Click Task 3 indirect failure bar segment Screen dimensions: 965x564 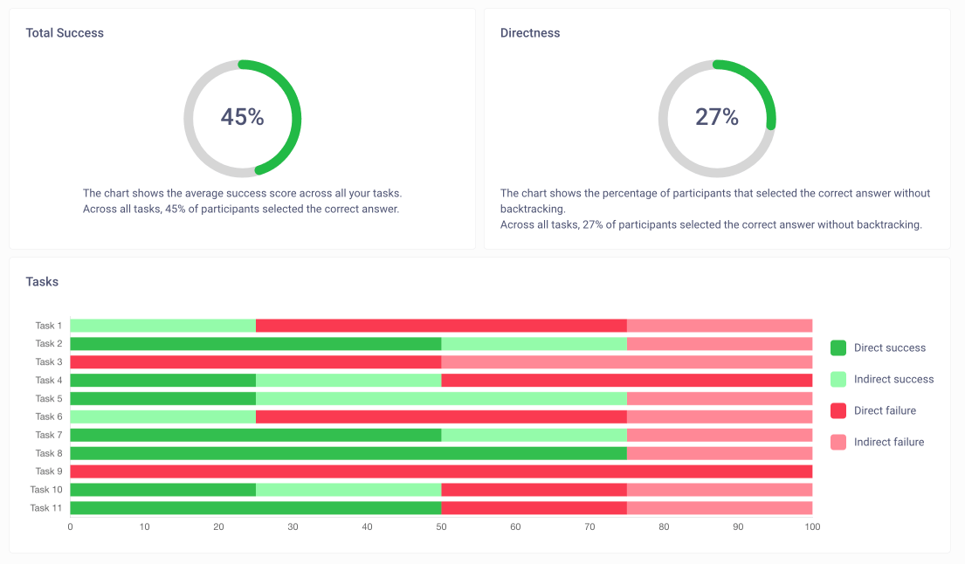626,362
